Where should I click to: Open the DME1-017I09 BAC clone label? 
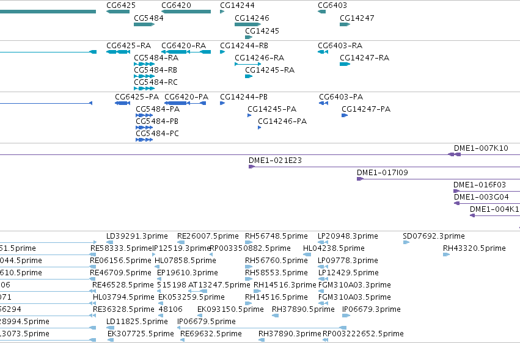[x=383, y=173]
